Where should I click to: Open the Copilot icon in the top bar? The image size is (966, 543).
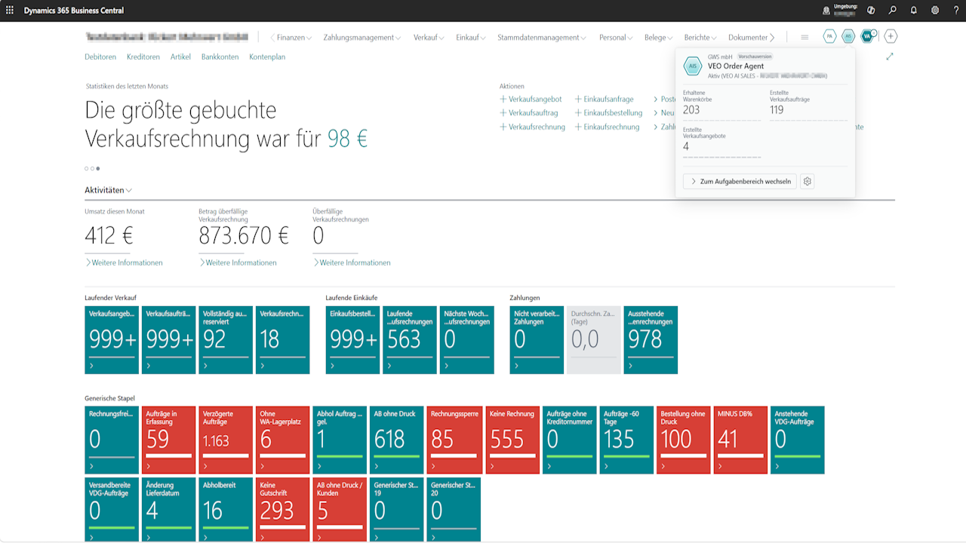(x=871, y=11)
